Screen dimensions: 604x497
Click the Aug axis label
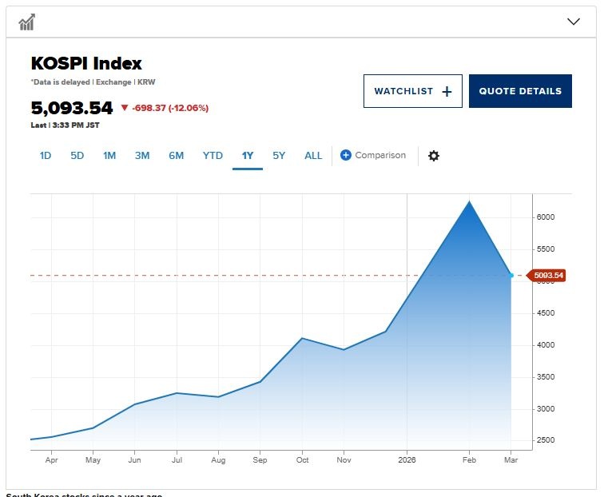(x=218, y=460)
